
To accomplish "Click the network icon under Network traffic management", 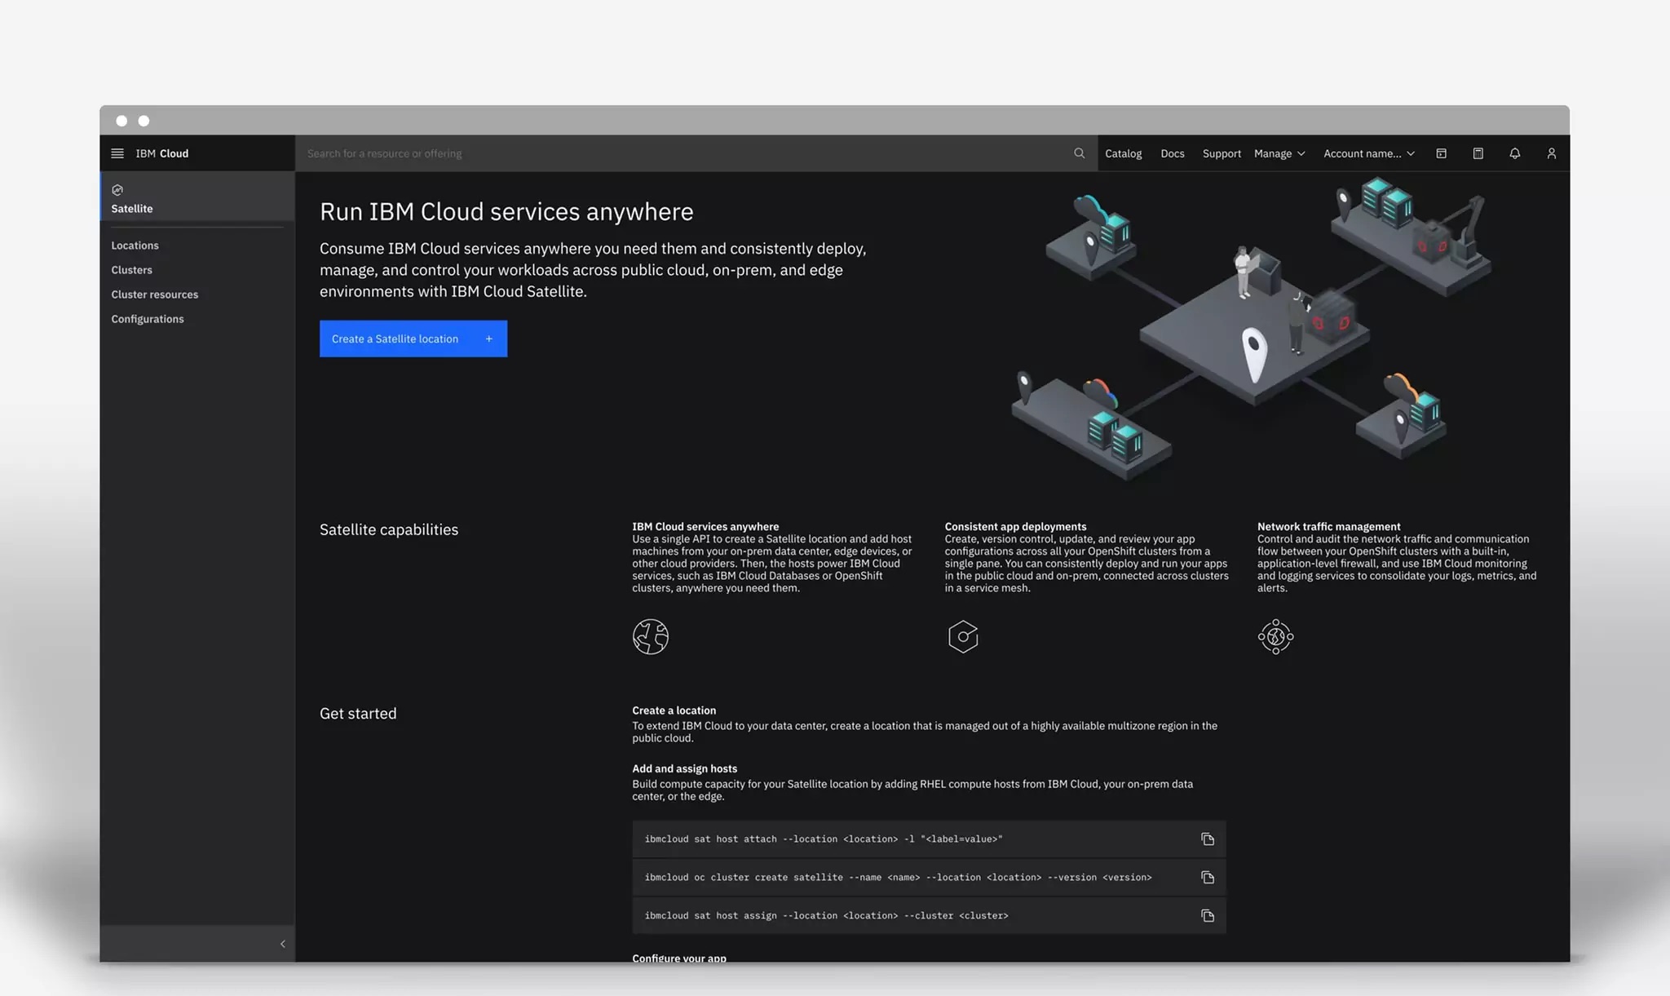I will 1275,636.
